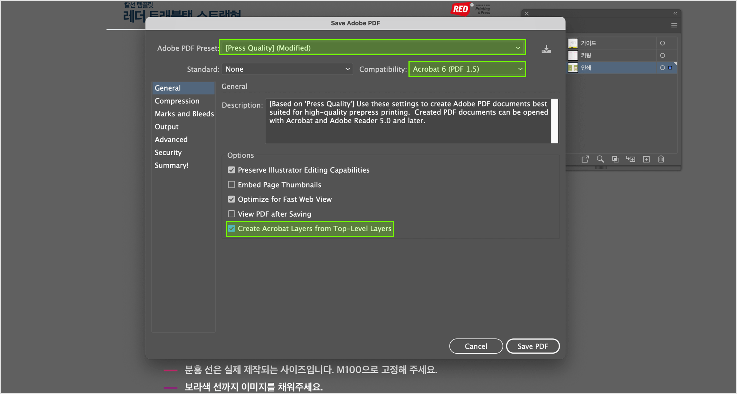Open the Advanced section
The image size is (737, 394).
pos(171,140)
